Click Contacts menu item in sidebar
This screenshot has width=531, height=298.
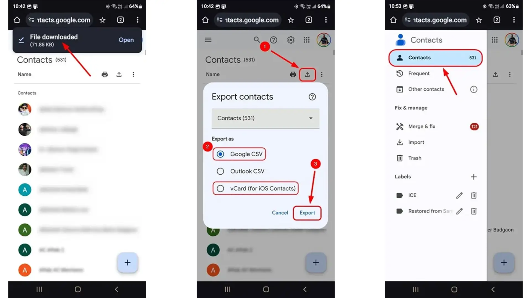[435, 57]
